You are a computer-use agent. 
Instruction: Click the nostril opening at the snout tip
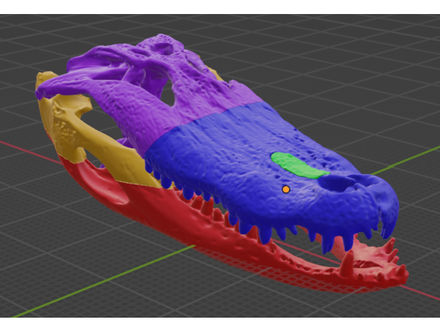(x=342, y=184)
